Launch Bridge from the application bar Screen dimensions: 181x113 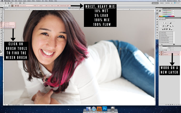(5, 3)
